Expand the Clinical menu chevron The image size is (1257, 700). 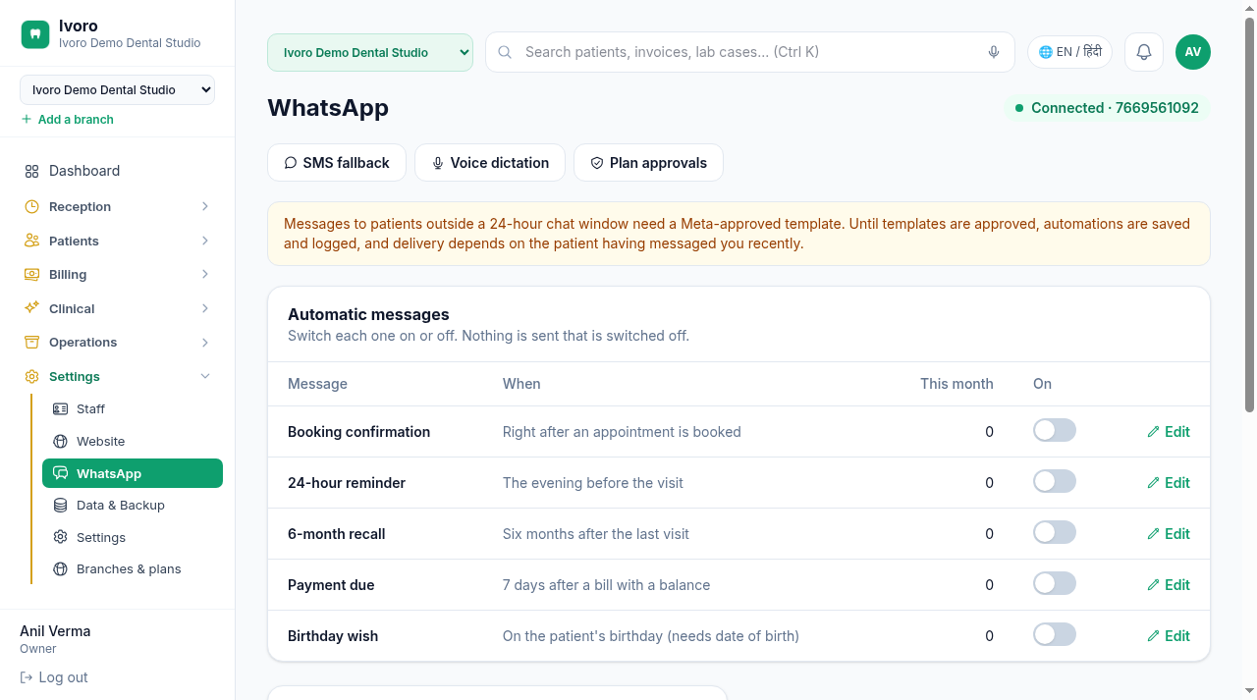[x=205, y=308]
